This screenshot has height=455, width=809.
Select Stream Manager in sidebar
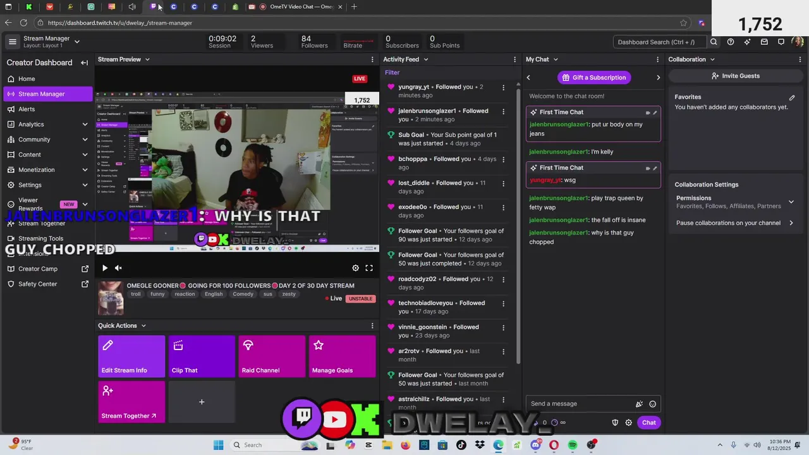(47, 94)
